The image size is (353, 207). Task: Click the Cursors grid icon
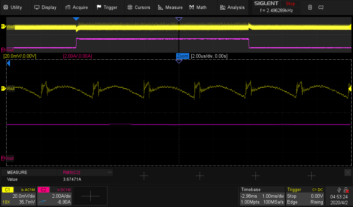coord(130,7)
